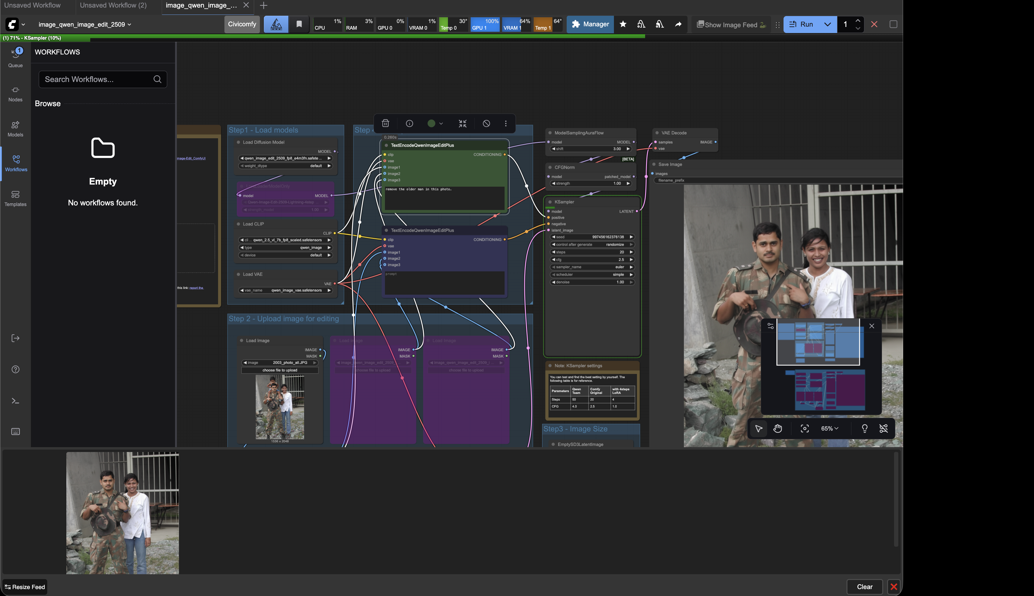
Task: Click the Clear button in image feed
Action: (864, 587)
